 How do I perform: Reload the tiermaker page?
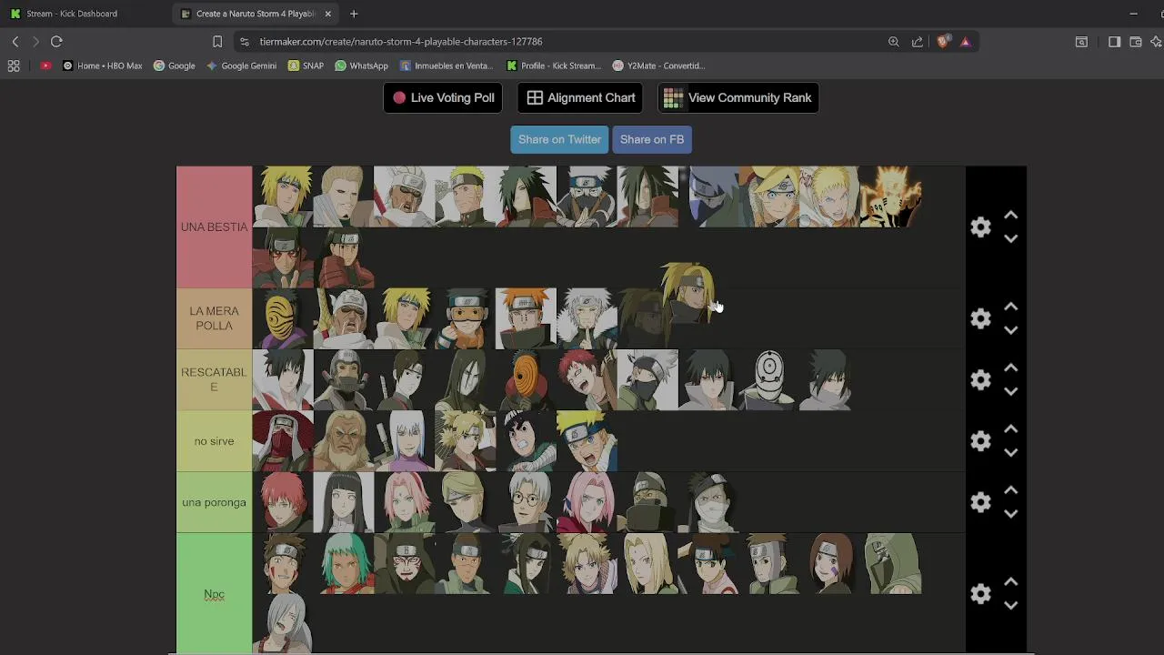click(56, 41)
